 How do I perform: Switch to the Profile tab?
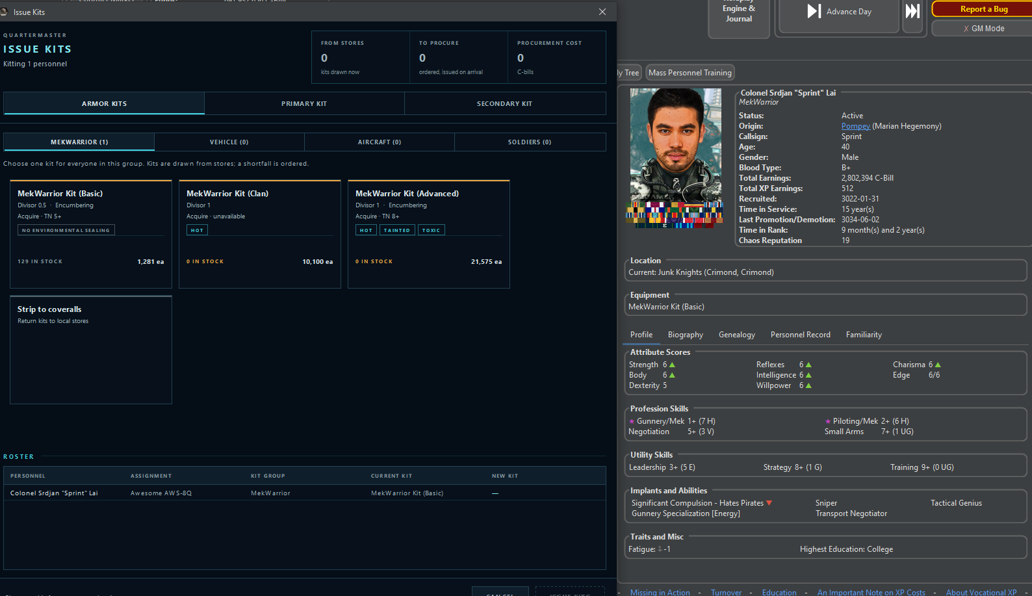641,335
